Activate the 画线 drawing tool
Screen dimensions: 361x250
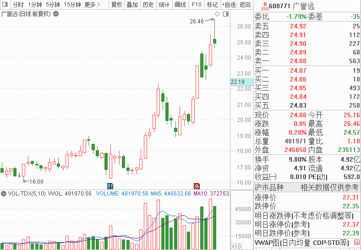click(180, 5)
